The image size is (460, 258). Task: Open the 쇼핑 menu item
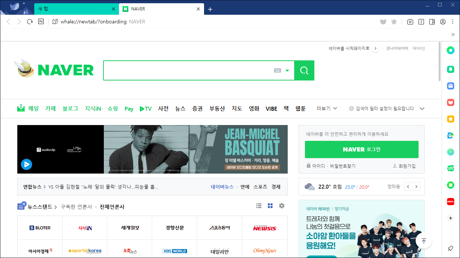[112, 109]
